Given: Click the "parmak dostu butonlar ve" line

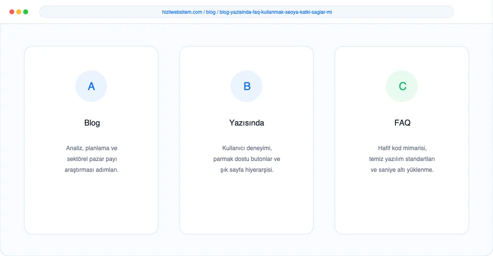Looking at the screenshot, I should (246, 159).
